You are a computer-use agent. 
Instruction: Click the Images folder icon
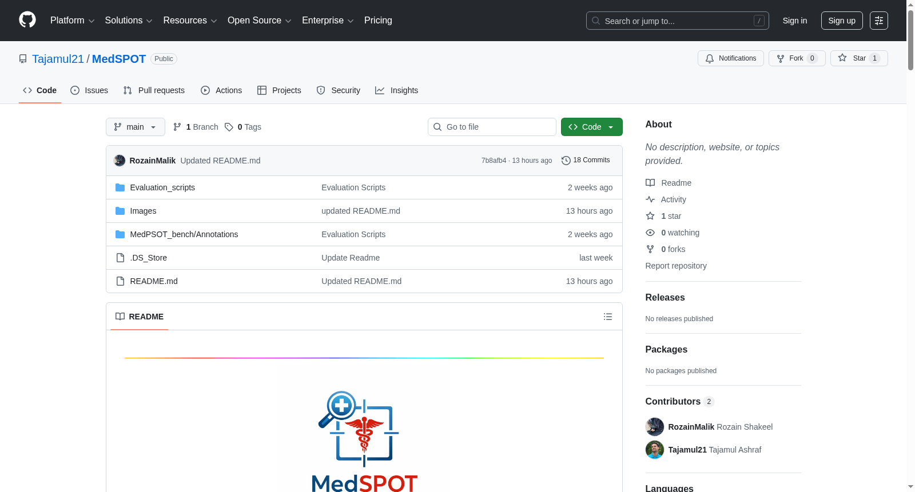[120, 211]
